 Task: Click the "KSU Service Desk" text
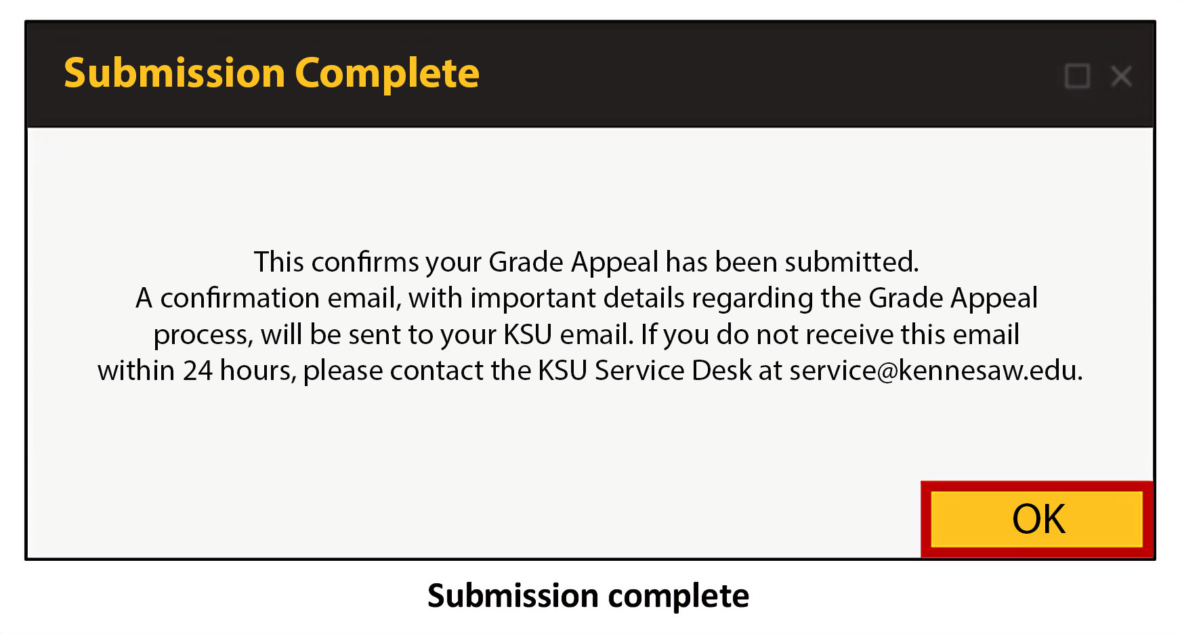644,371
